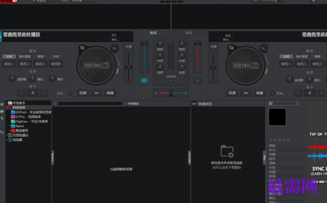Select pad 样式二 on left deck
327x203 pixels.
click(24, 64)
